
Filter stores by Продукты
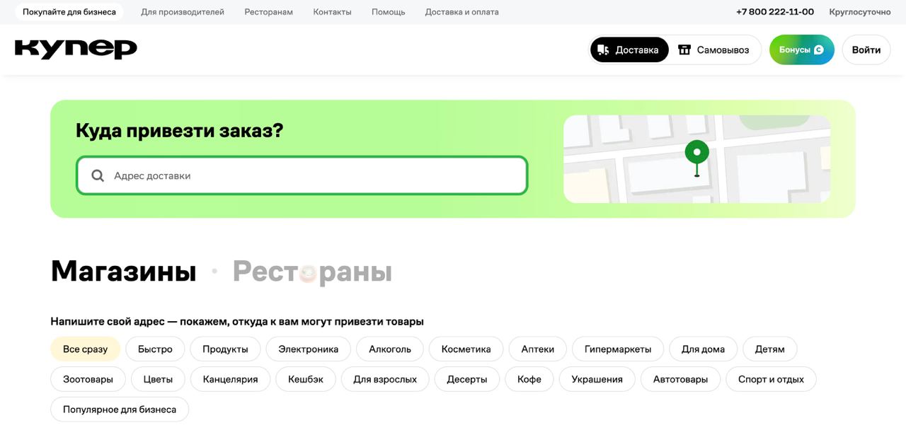[225, 349]
